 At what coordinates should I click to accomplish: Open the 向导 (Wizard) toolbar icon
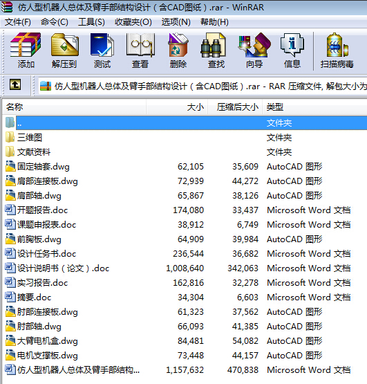pos(254,45)
